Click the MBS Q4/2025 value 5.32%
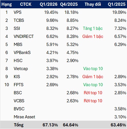Image resolution: width=127 pixels, height=129 pixels. 72,45
